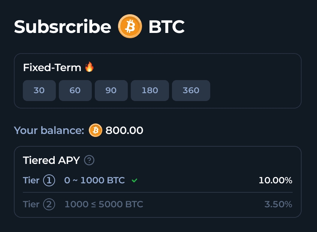Click the Your balance label
This screenshot has width=317, height=232.
tap(49, 130)
